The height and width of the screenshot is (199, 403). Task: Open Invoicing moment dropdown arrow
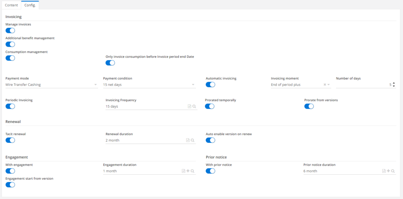pyautogui.click(x=329, y=85)
